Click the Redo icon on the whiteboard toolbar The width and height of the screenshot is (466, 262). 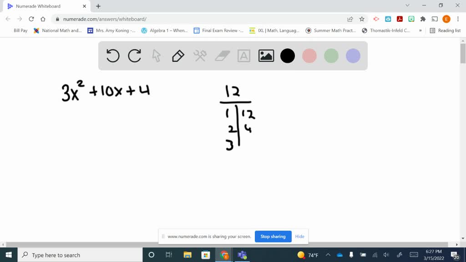coord(134,55)
